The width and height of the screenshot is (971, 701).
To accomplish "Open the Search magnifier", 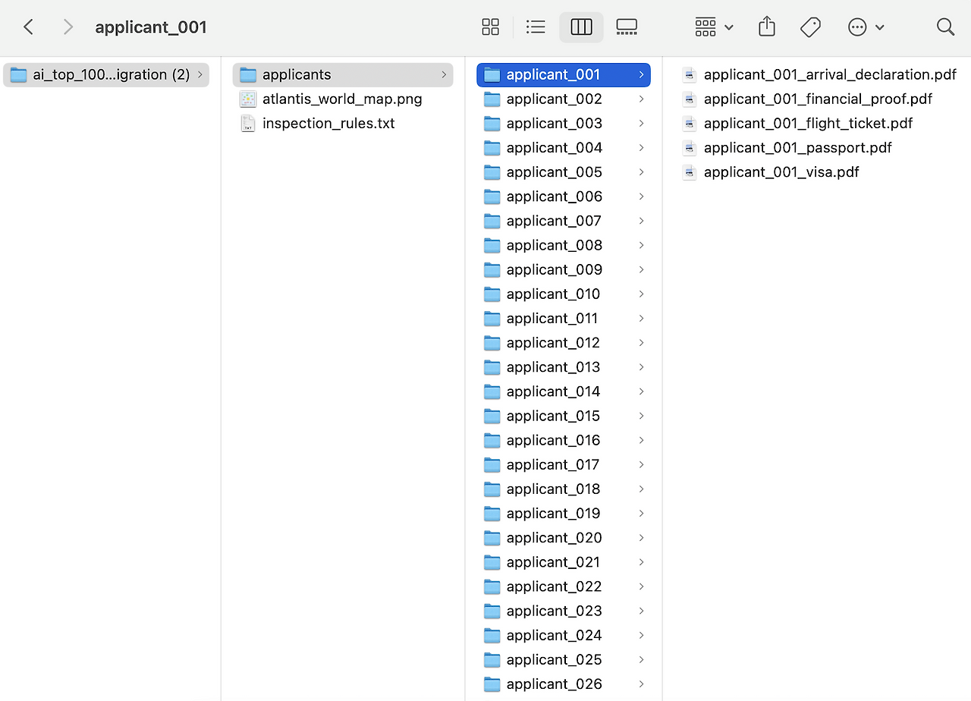I will pyautogui.click(x=945, y=27).
